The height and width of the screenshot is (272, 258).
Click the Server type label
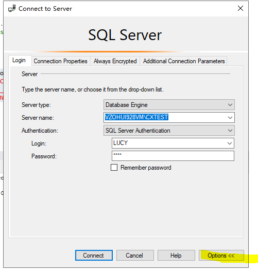point(36,105)
